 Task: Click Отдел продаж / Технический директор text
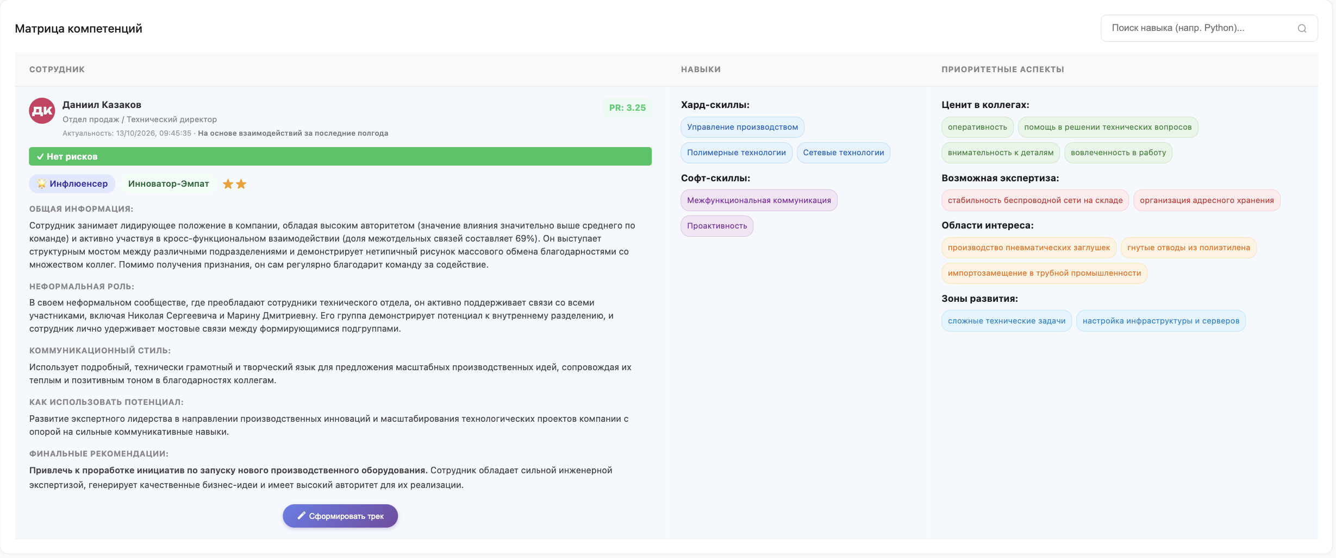(x=140, y=119)
